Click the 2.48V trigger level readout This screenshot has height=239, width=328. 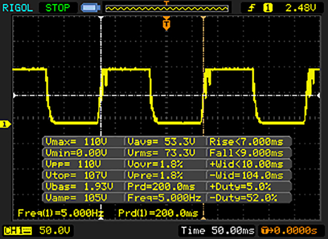tap(301, 8)
